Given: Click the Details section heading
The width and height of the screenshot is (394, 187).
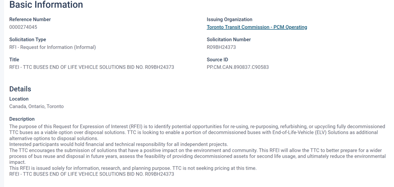Looking at the screenshot, I should tap(20, 89).
